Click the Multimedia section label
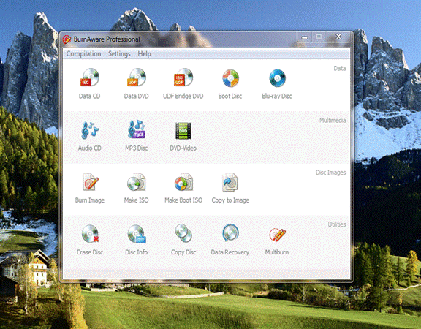 (x=333, y=121)
